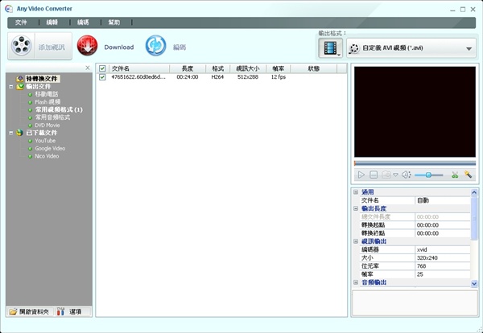Collapse the 已下載文件 tree node
483x333 pixels.
tap(11, 133)
